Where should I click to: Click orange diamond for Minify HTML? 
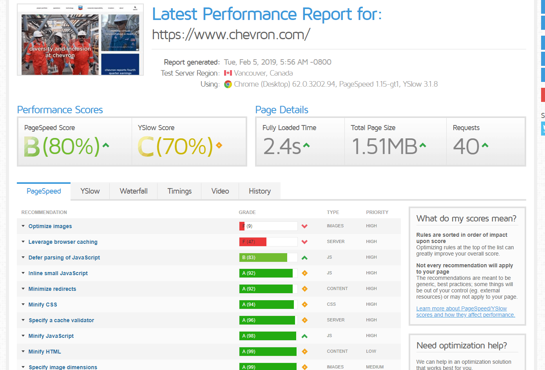pos(304,352)
